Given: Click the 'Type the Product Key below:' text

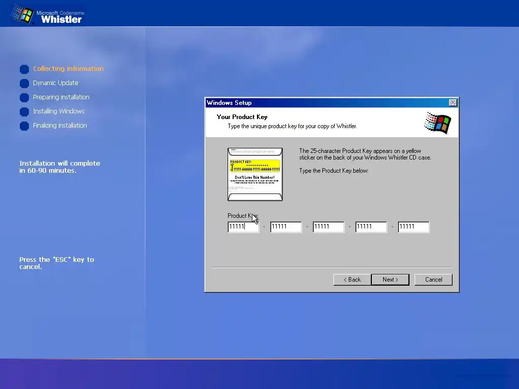Looking at the screenshot, I should click(333, 171).
